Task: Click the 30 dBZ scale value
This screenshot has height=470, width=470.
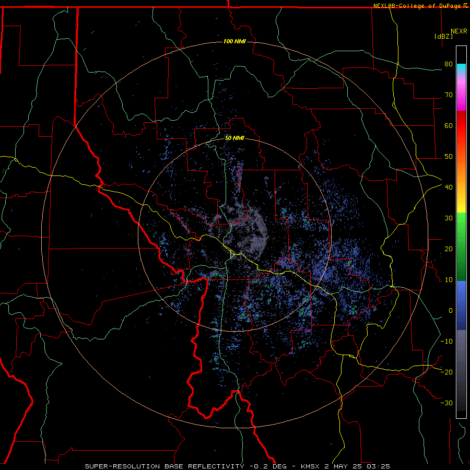Action: pyautogui.click(x=449, y=218)
